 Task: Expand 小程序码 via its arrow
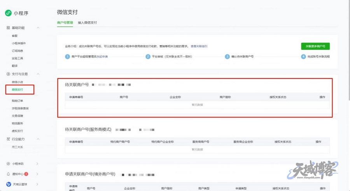[x=37, y=164]
